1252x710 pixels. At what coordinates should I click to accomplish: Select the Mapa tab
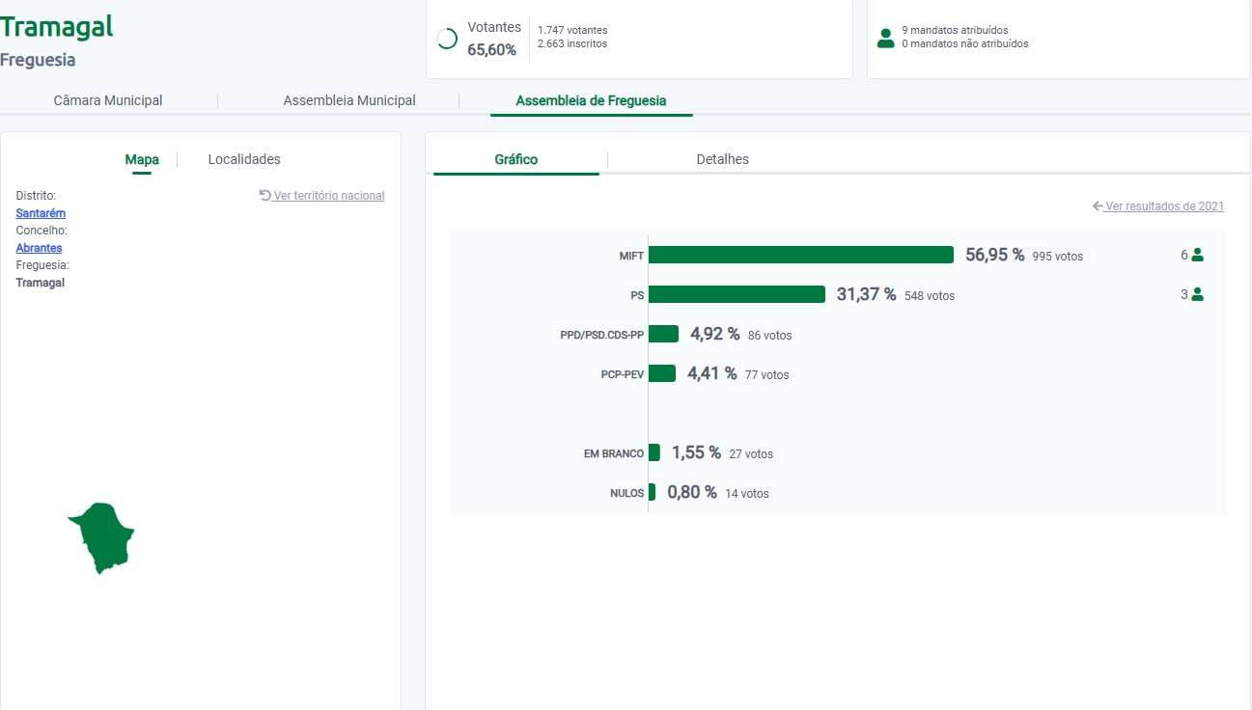point(142,159)
